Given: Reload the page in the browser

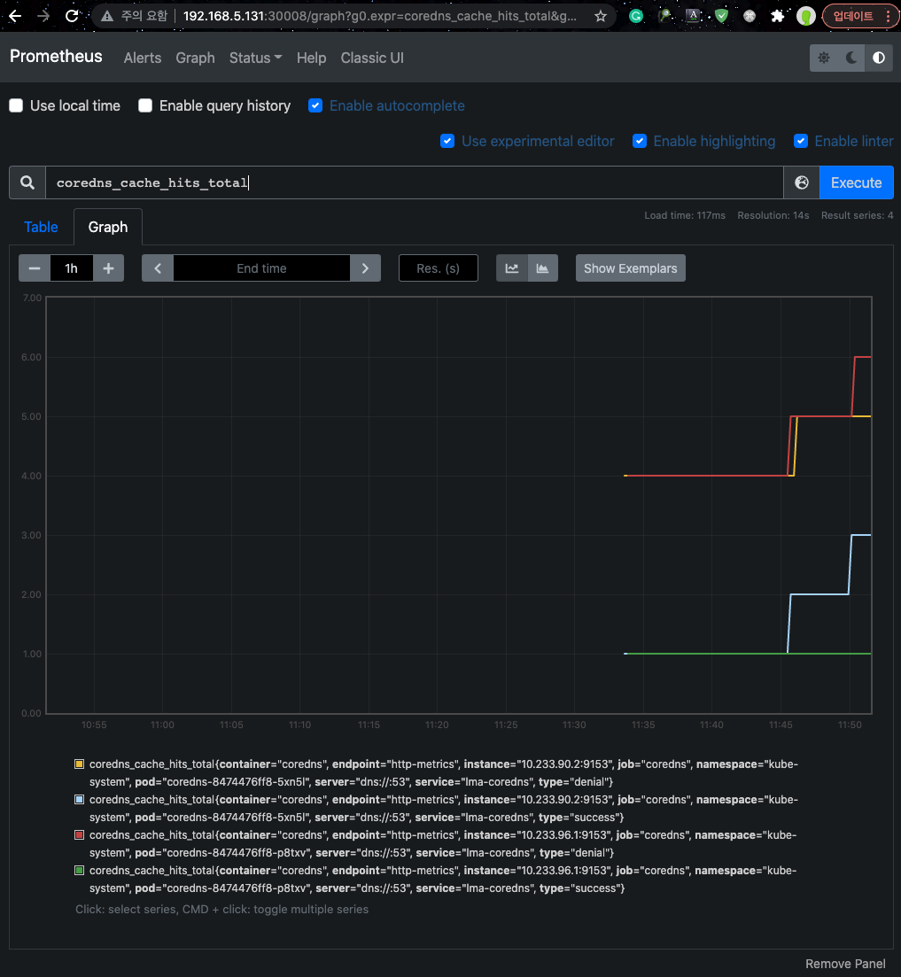Looking at the screenshot, I should 73,16.
